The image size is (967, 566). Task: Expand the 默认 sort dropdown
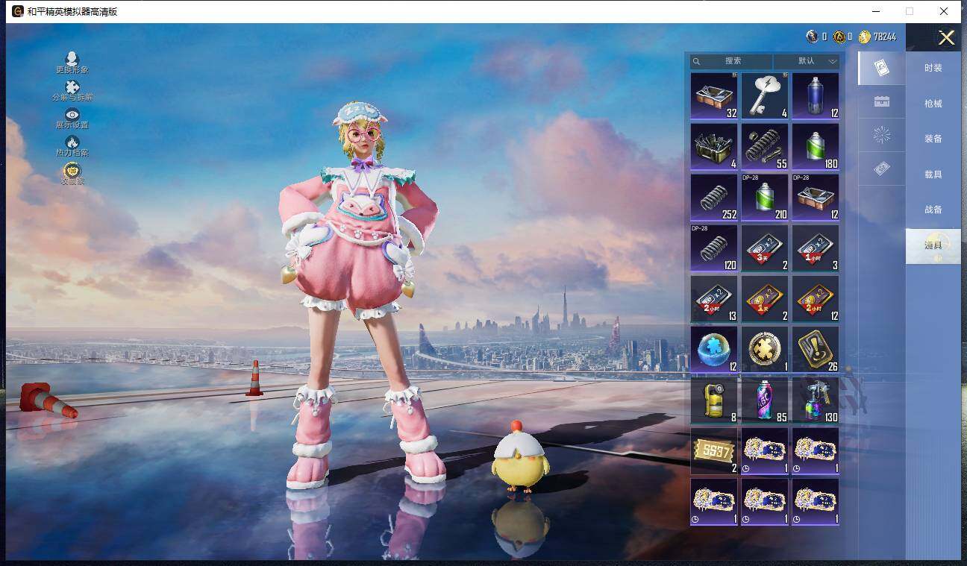click(807, 61)
